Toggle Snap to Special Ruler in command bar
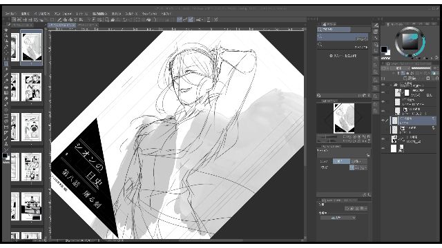Image resolution: width=442 pixels, height=248 pixels. 185,20
